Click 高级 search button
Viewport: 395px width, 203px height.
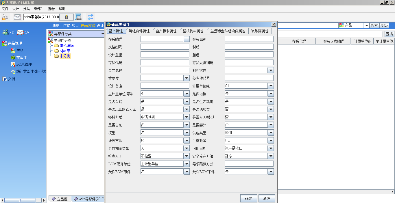[x=384, y=25]
